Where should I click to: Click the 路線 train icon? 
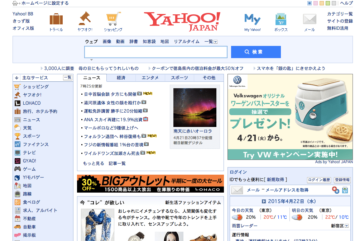tap(18, 194)
